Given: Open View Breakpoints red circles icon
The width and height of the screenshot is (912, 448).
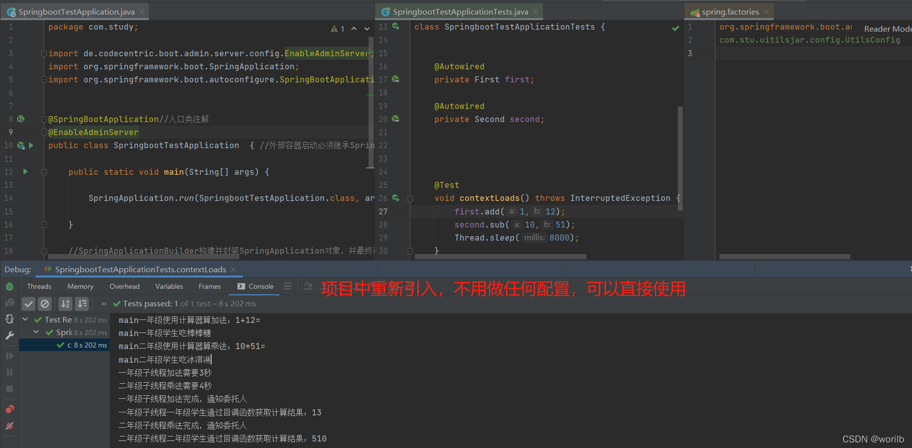Looking at the screenshot, I should [x=10, y=409].
